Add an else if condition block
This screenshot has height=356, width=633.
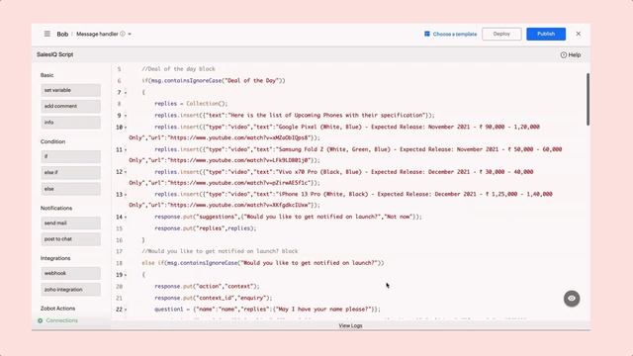click(x=70, y=173)
